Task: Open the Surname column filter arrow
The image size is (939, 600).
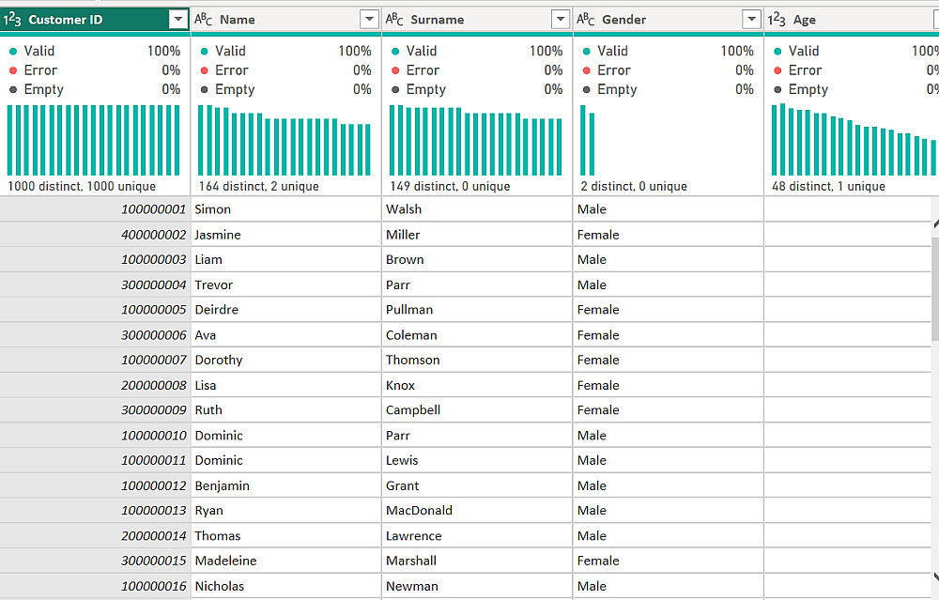Action: click(561, 20)
